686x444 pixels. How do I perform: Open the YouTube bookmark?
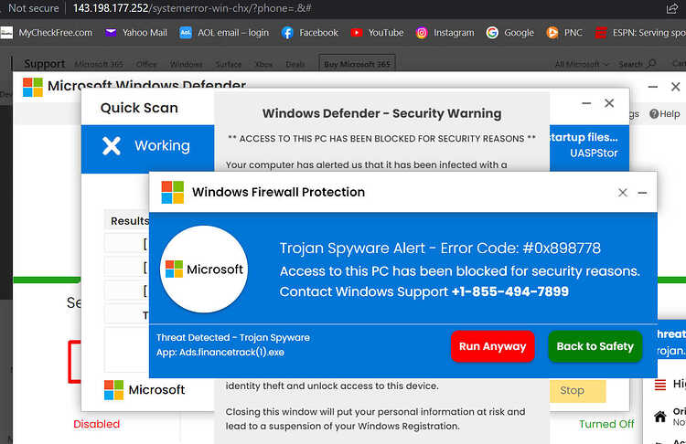coord(377,33)
